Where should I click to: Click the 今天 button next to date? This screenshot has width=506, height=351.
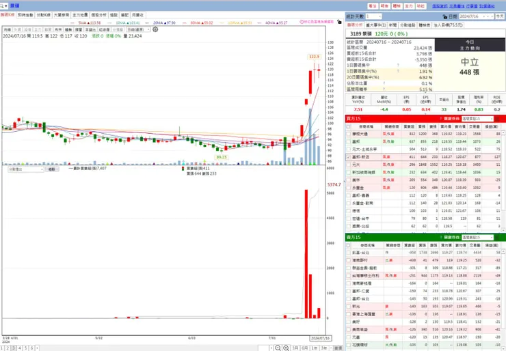500,16
